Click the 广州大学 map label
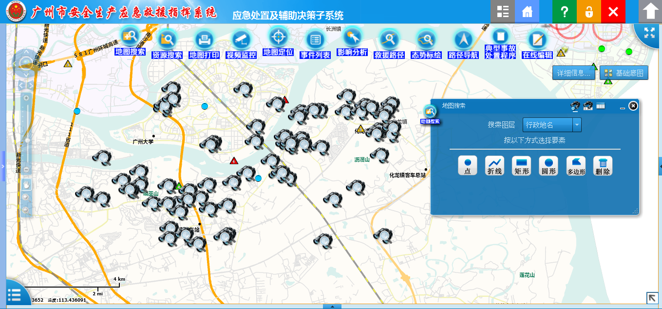The width and height of the screenshot is (662, 309). [x=143, y=142]
